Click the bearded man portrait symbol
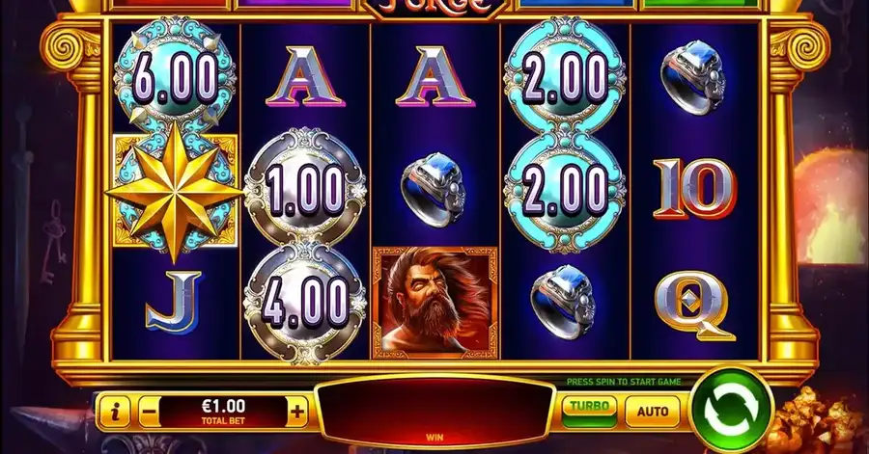The image size is (869, 454). (x=435, y=303)
